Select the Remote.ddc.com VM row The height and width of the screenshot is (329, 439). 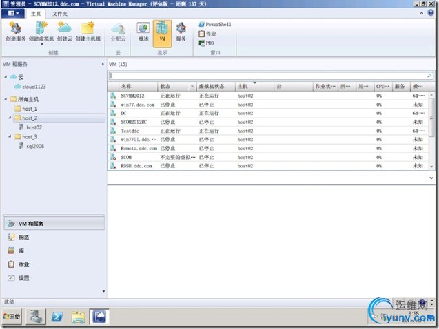pyautogui.click(x=268, y=149)
